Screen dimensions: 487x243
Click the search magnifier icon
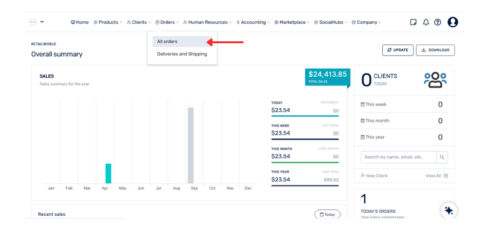click(442, 157)
